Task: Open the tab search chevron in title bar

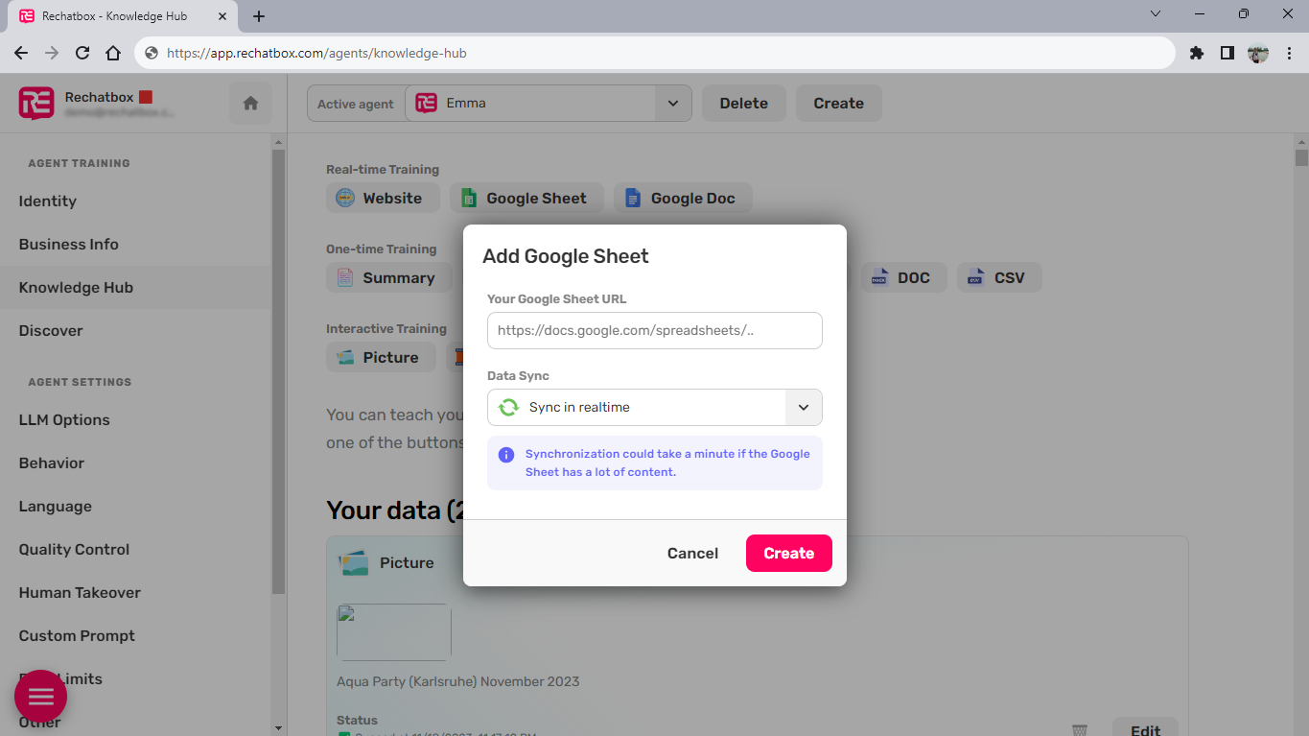Action: [x=1156, y=13]
